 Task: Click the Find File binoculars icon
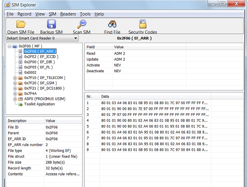pyautogui.click(x=112, y=24)
